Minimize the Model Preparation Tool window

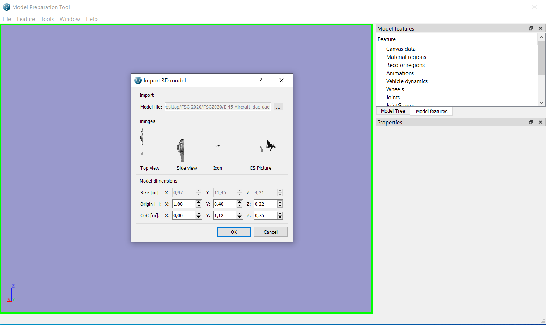492,7
